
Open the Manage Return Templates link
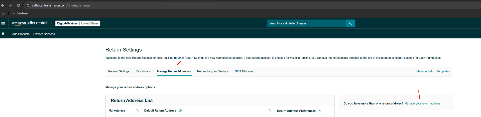pyautogui.click(x=433, y=71)
